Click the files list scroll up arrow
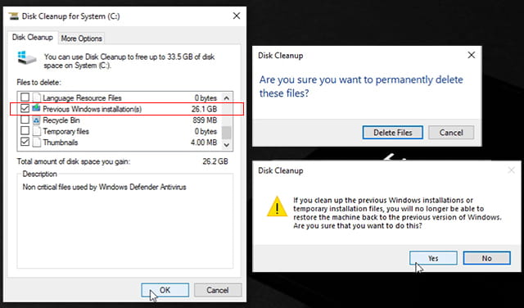524x308 pixels. (227, 98)
